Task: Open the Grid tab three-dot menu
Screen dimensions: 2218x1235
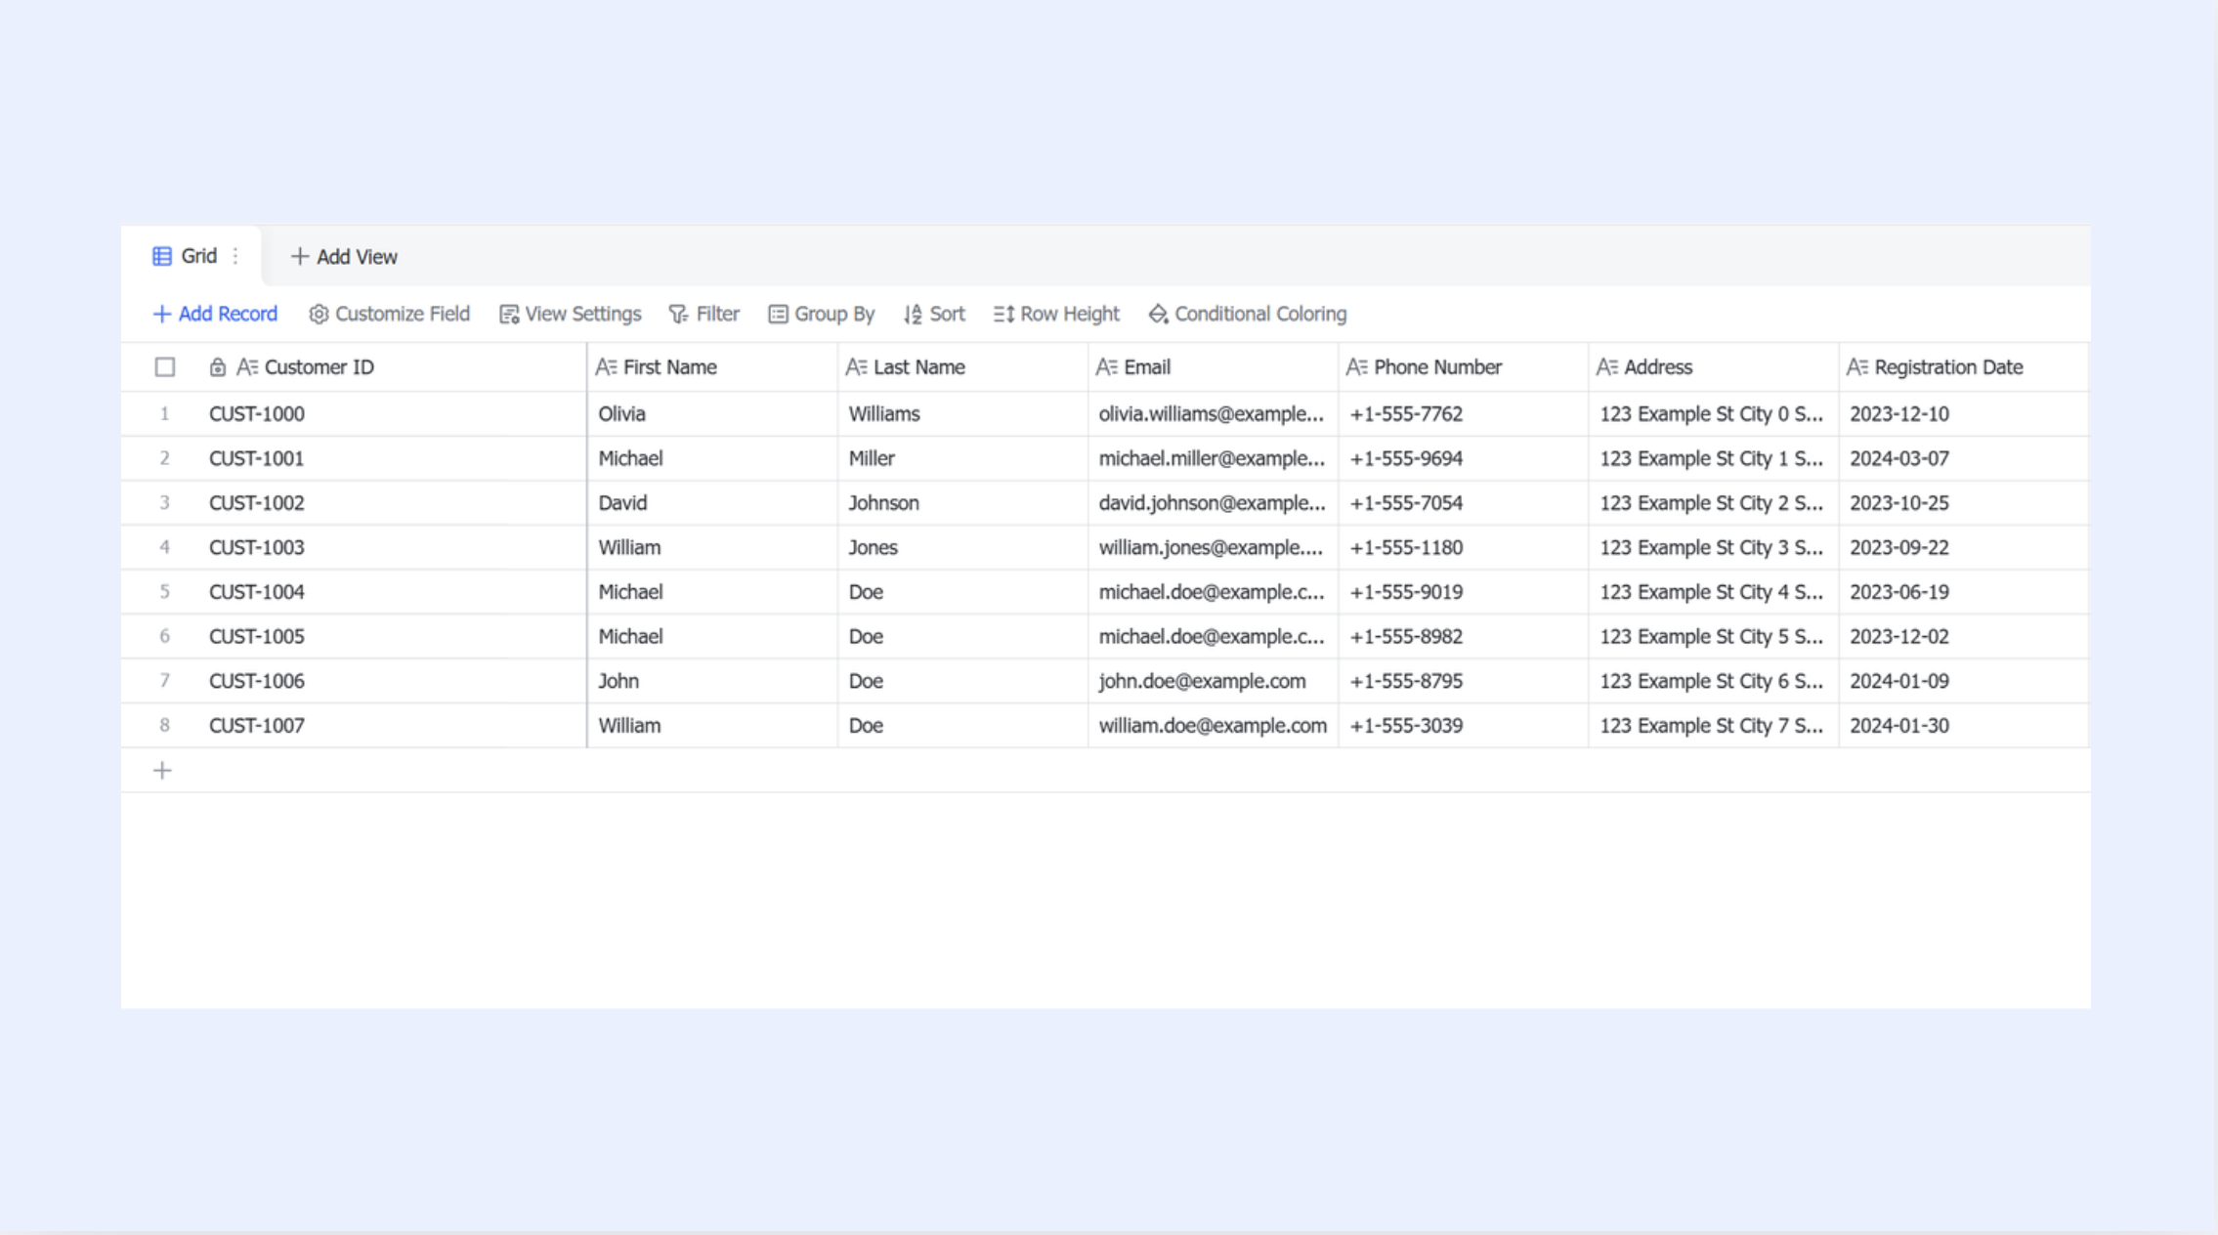Action: coord(235,256)
